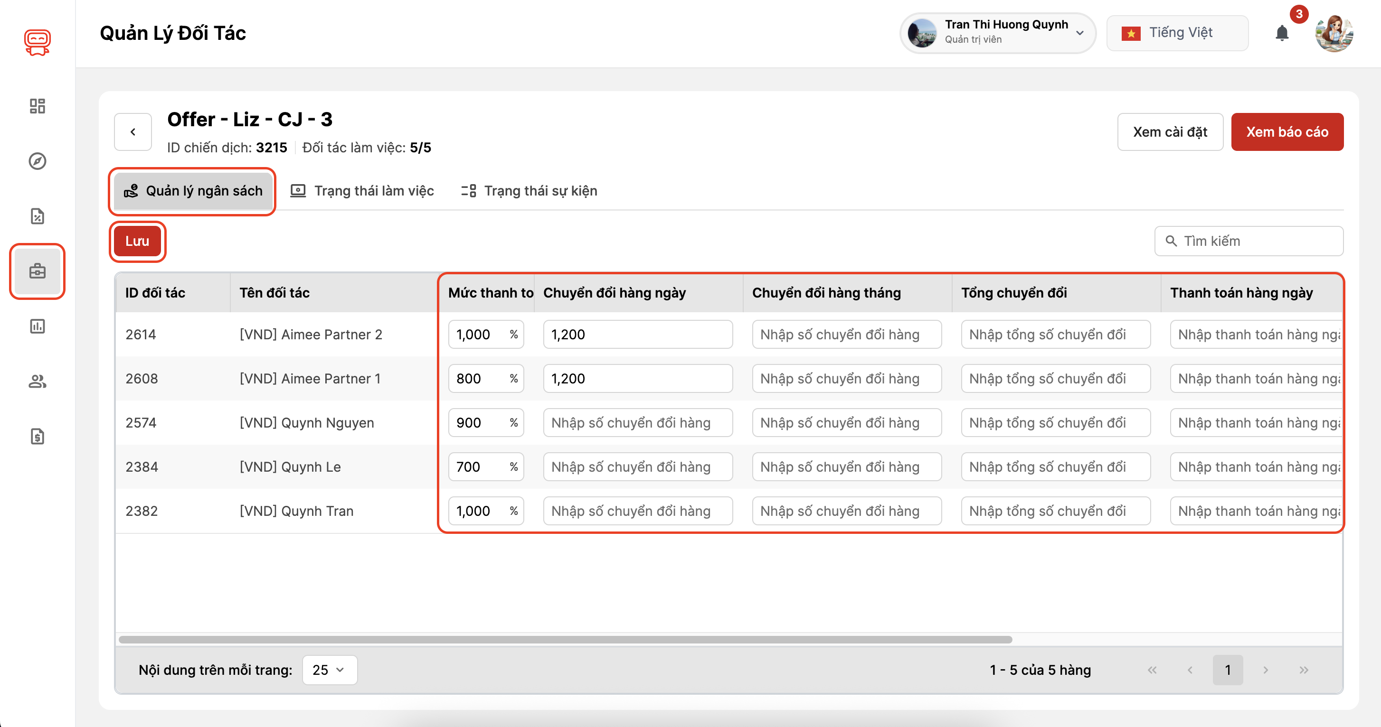Viewport: 1381px width, 727px height.
Task: Switch to Trạng thái sự kiện tab
Action: point(529,191)
